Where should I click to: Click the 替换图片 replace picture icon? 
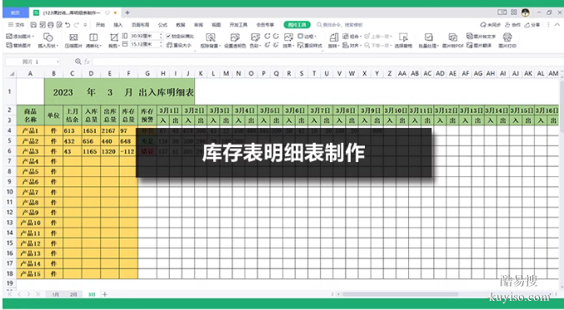tap(9, 45)
